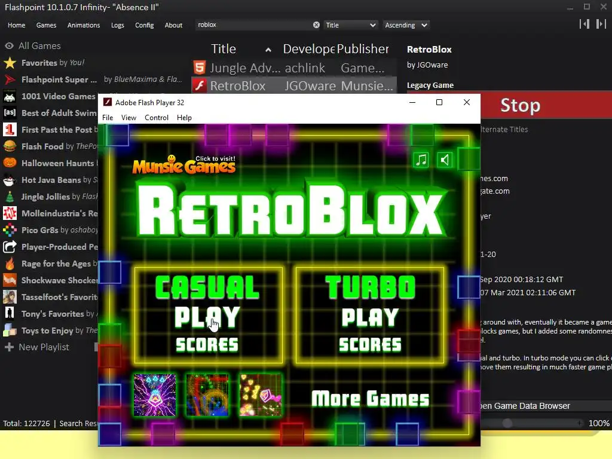Click the HTML5 icon next to Jungle Adv

200,68
